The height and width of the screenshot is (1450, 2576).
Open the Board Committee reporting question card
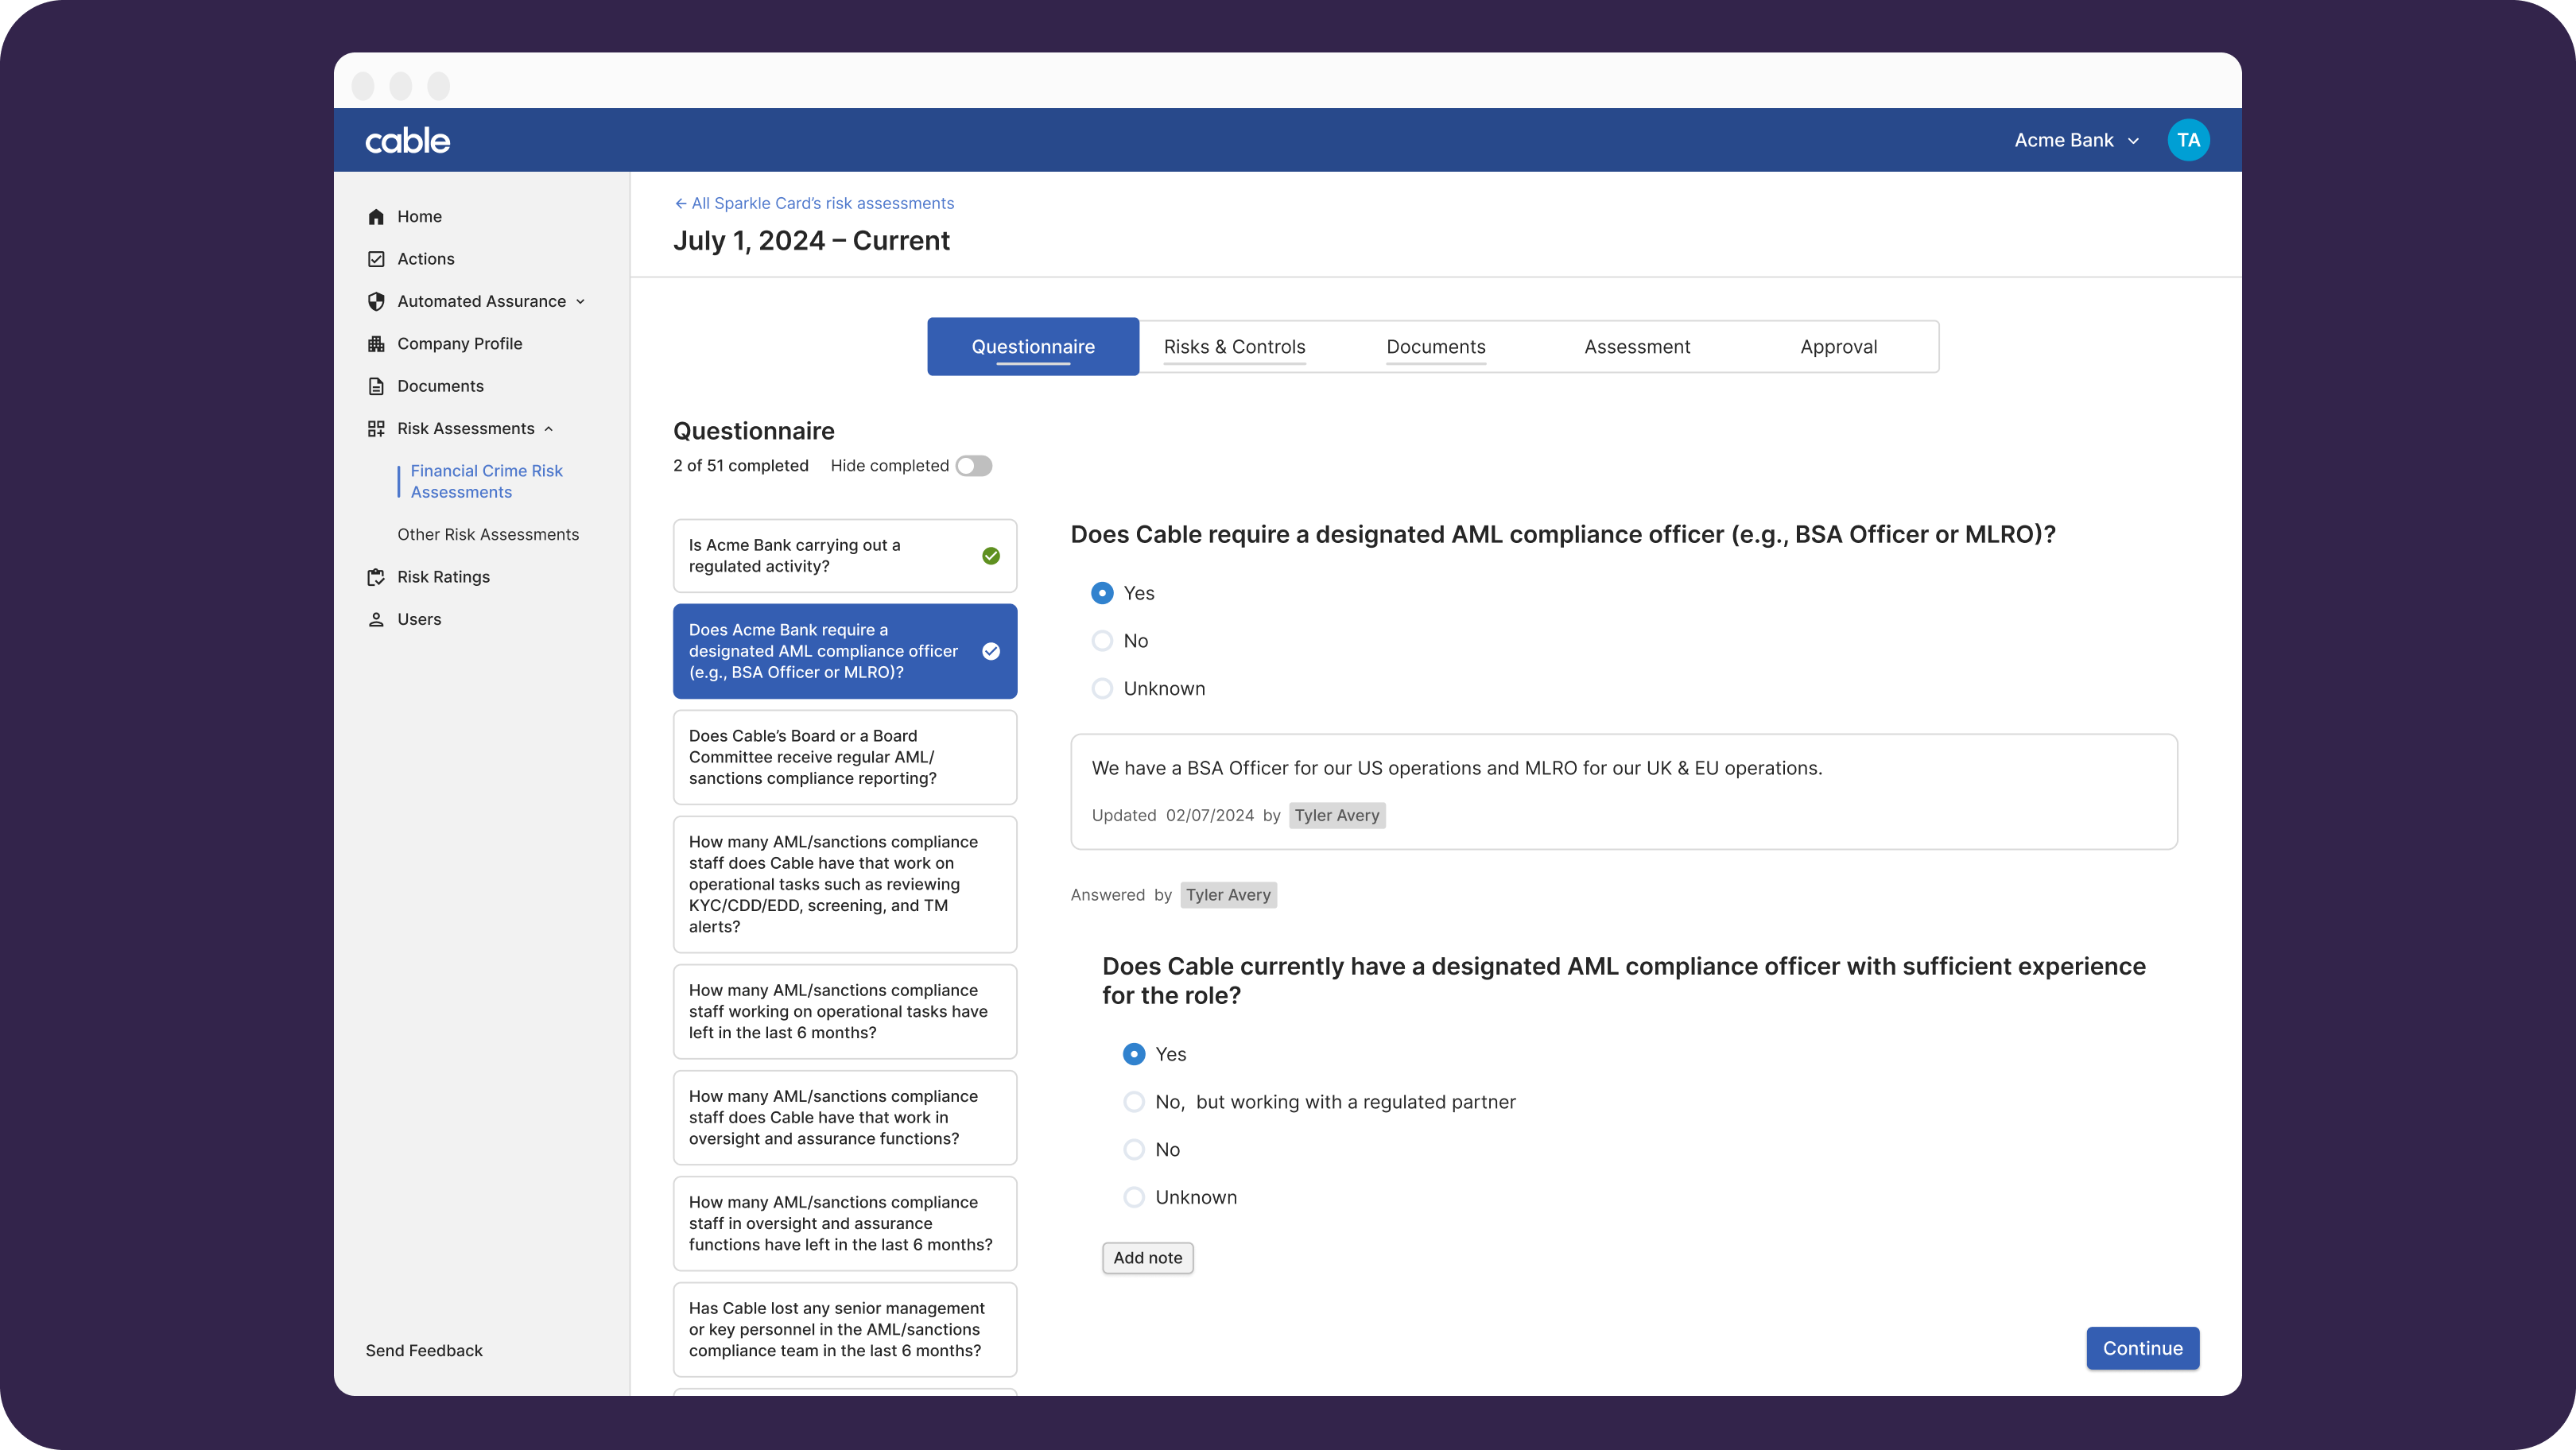pos(845,757)
